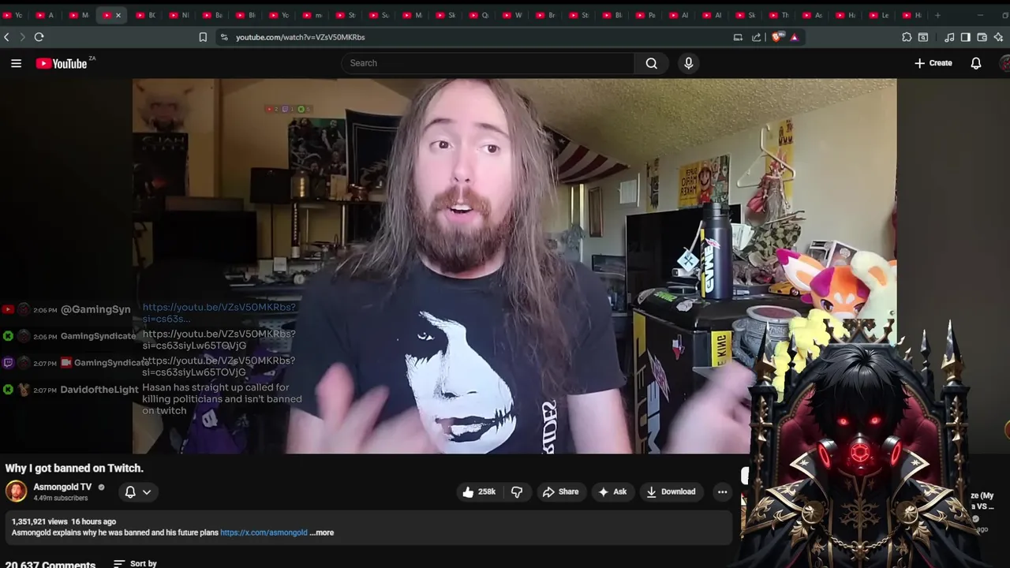This screenshot has height=568, width=1010.
Task: Click the Create button
Action: [933, 63]
